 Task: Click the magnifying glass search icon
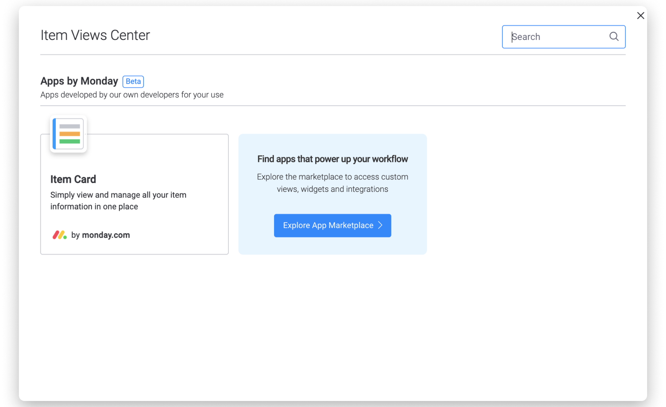[x=614, y=37]
